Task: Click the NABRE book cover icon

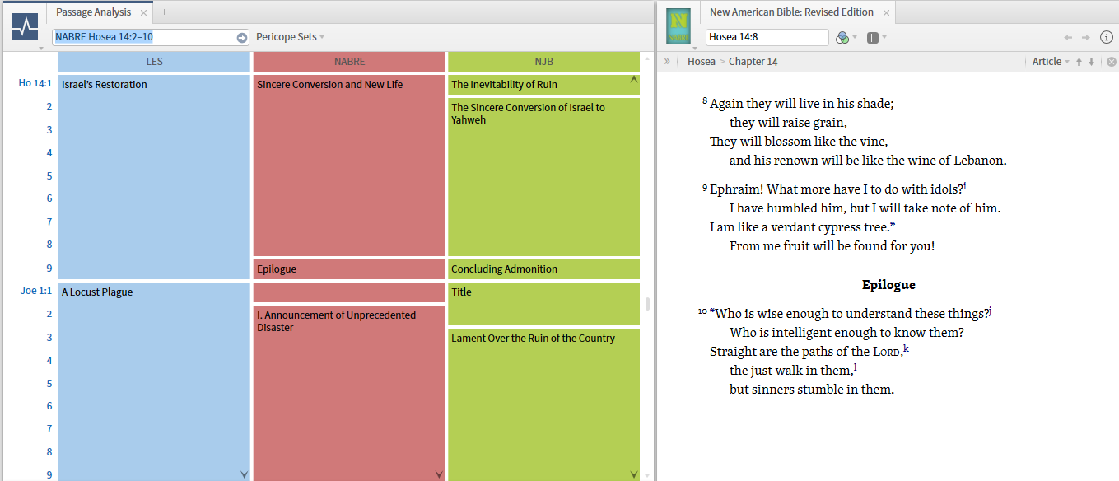Action: [x=678, y=26]
